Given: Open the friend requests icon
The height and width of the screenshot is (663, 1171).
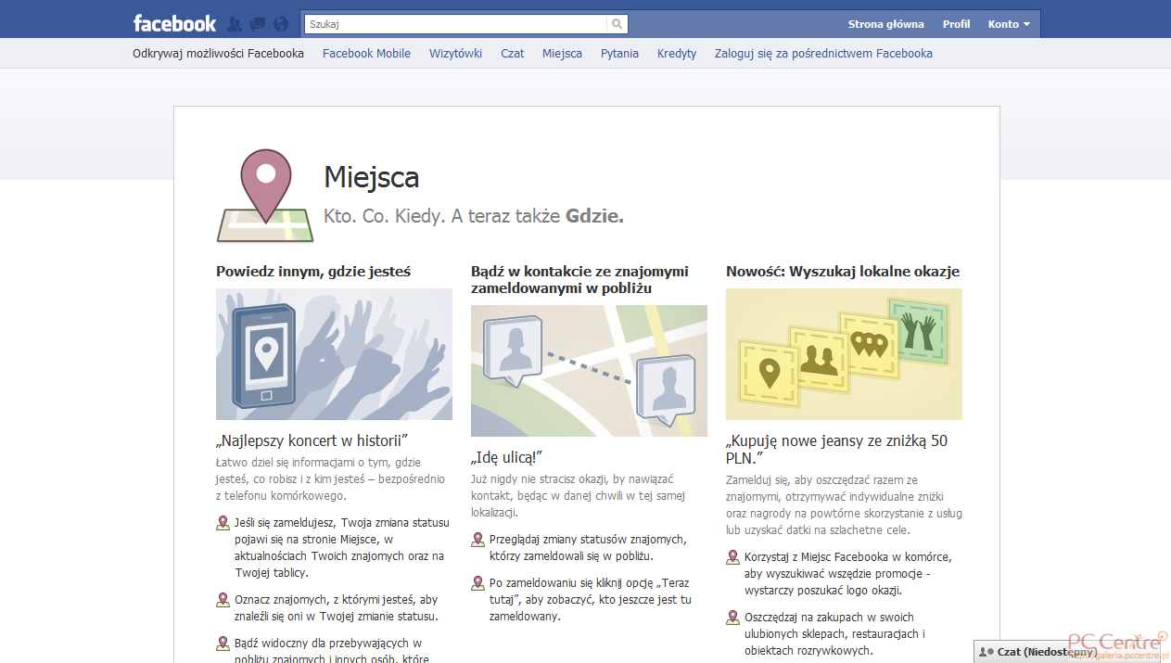Looking at the screenshot, I should [235, 23].
